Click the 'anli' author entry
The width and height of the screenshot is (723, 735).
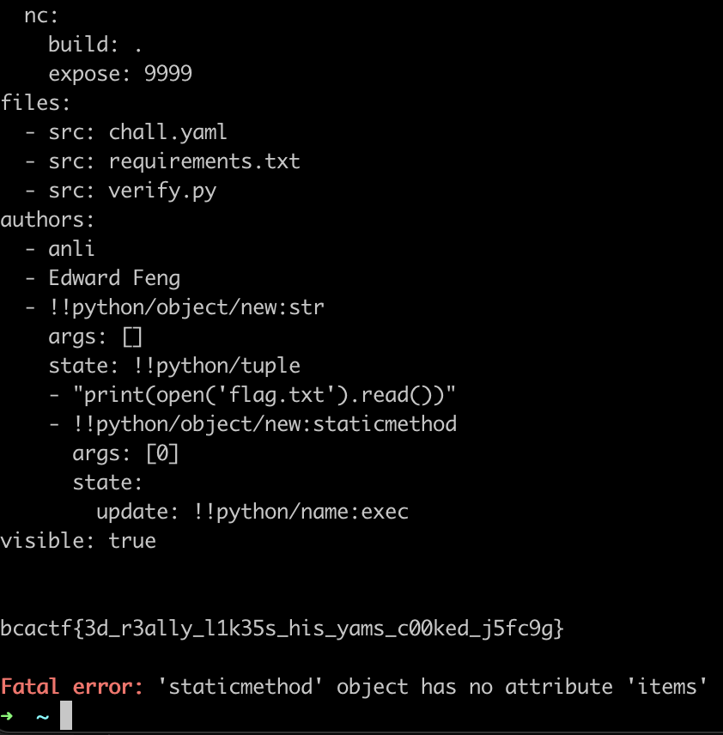point(71,249)
